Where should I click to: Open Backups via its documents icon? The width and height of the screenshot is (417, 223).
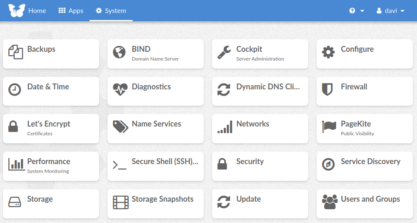click(x=15, y=52)
